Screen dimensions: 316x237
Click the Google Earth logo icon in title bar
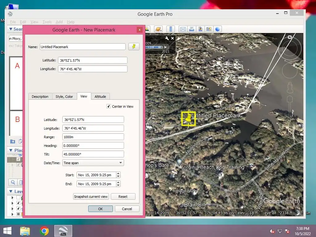pyautogui.click(x=10, y=14)
